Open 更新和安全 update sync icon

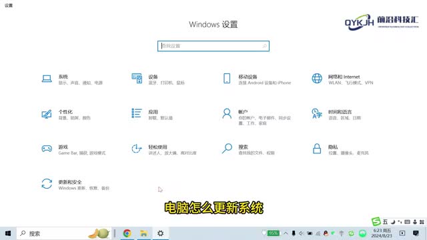coord(47,184)
